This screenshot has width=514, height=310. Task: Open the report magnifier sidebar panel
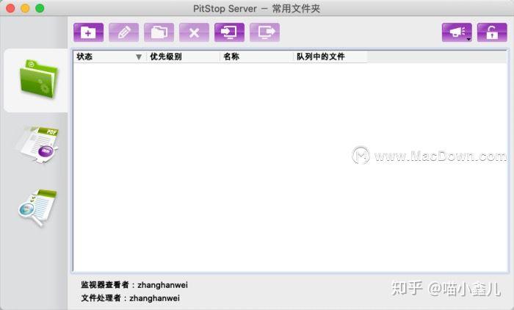click(37, 207)
